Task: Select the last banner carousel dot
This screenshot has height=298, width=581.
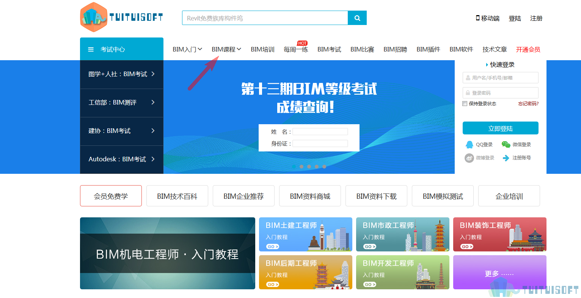Action: 324,167
